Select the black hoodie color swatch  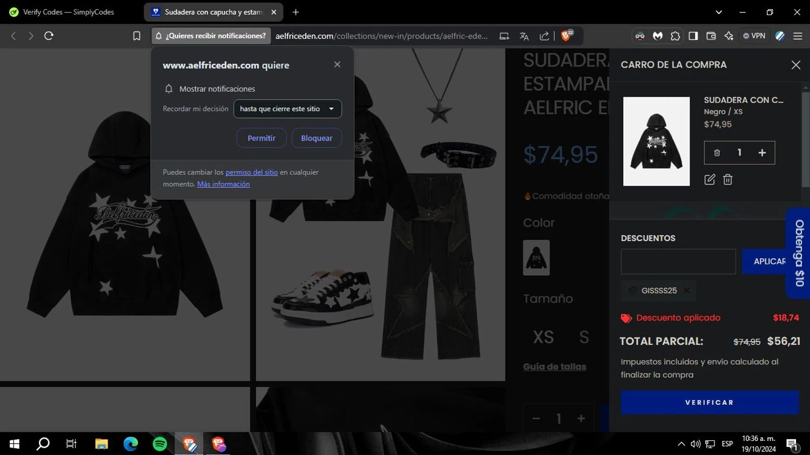[x=536, y=258]
